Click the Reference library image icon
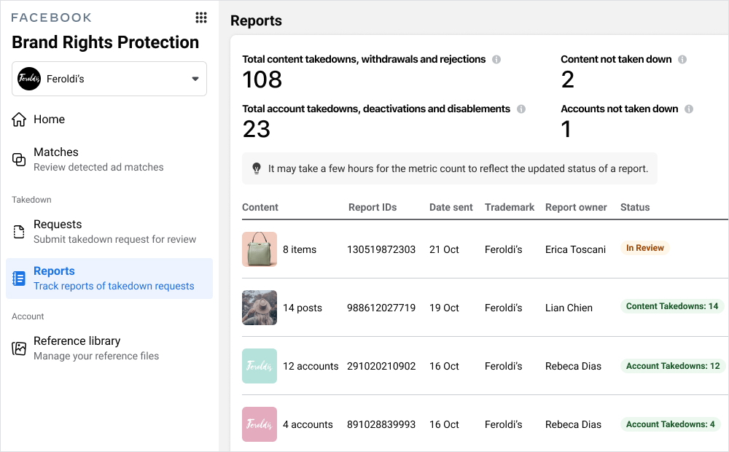This screenshot has height=452, width=729. (19, 348)
